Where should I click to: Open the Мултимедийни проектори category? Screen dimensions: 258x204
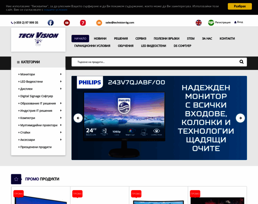pos(39,125)
